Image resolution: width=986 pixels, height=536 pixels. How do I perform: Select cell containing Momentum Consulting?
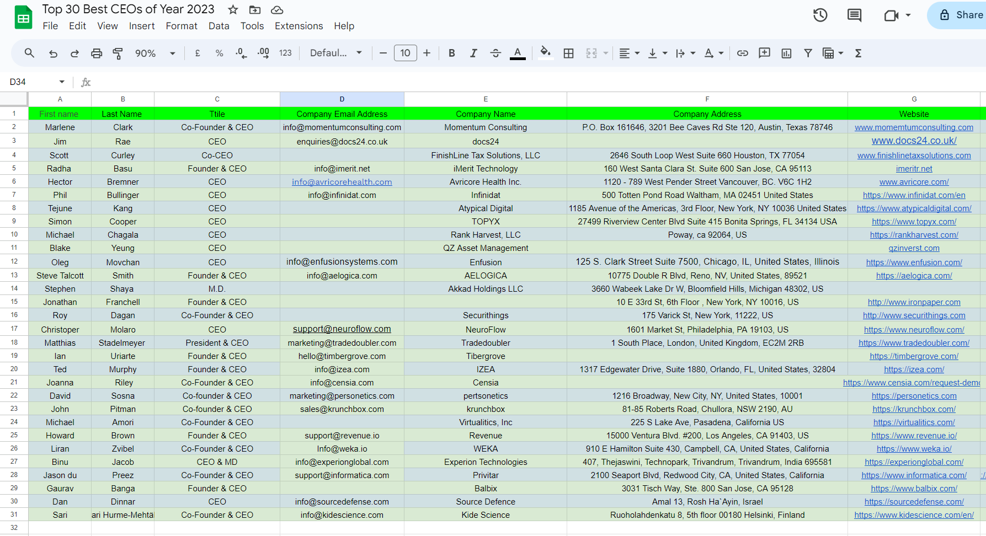[486, 127]
